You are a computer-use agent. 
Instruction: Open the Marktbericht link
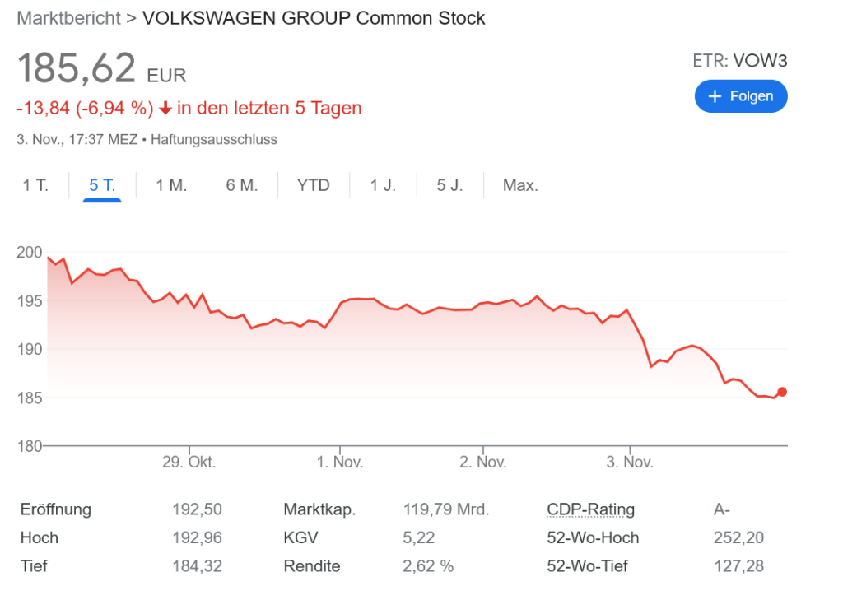pyautogui.click(x=66, y=17)
